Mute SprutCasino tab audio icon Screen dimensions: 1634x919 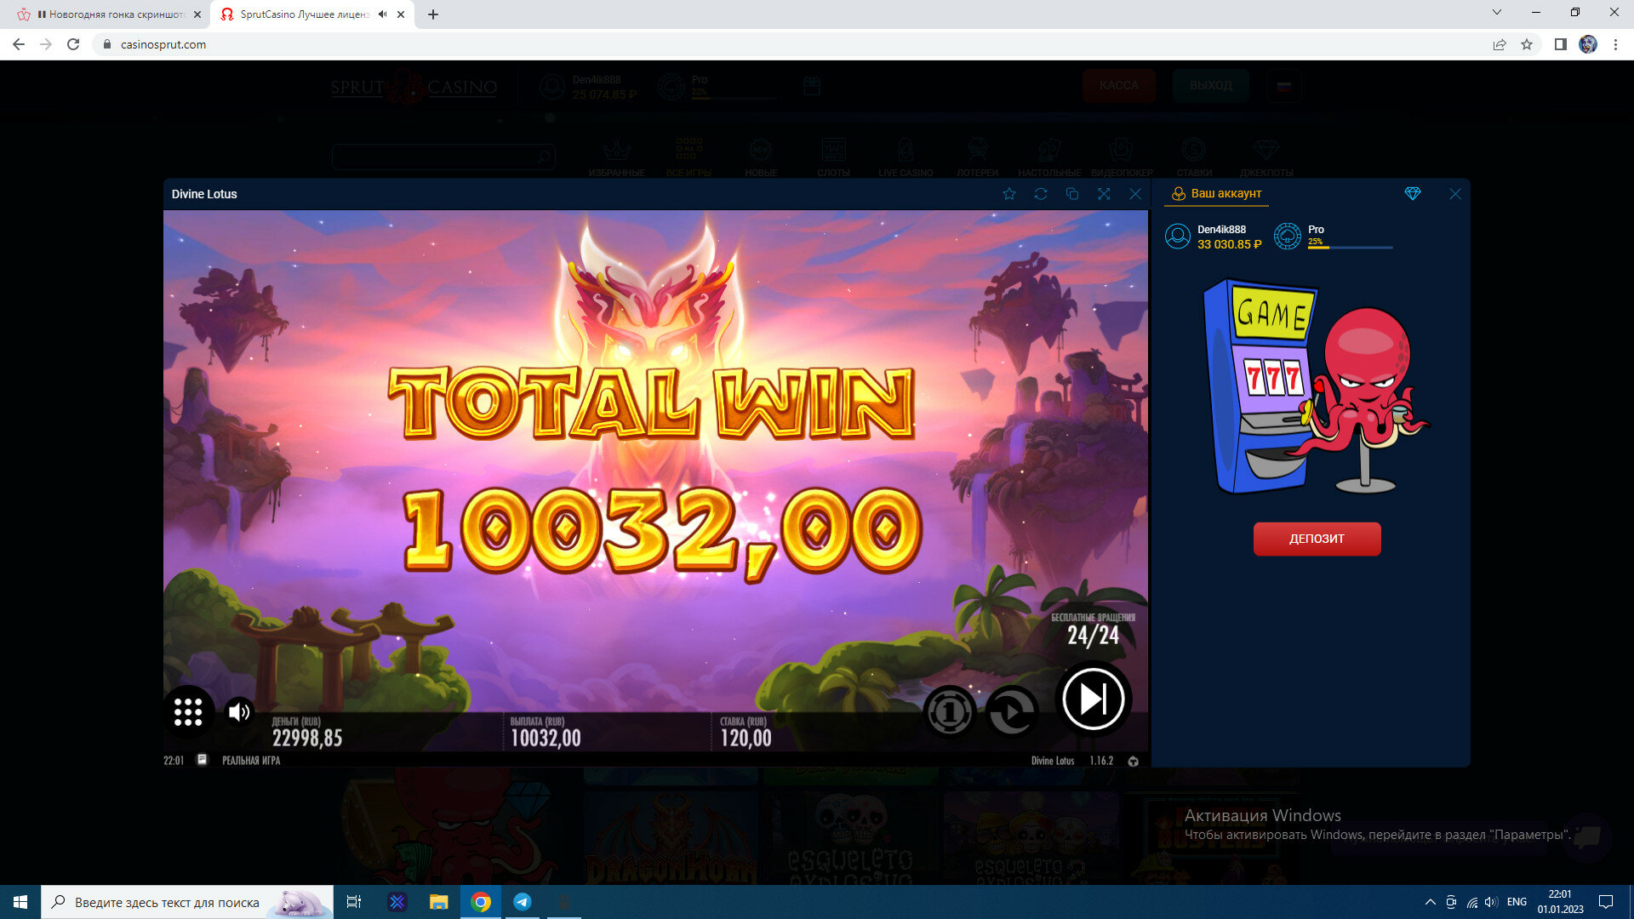(382, 14)
